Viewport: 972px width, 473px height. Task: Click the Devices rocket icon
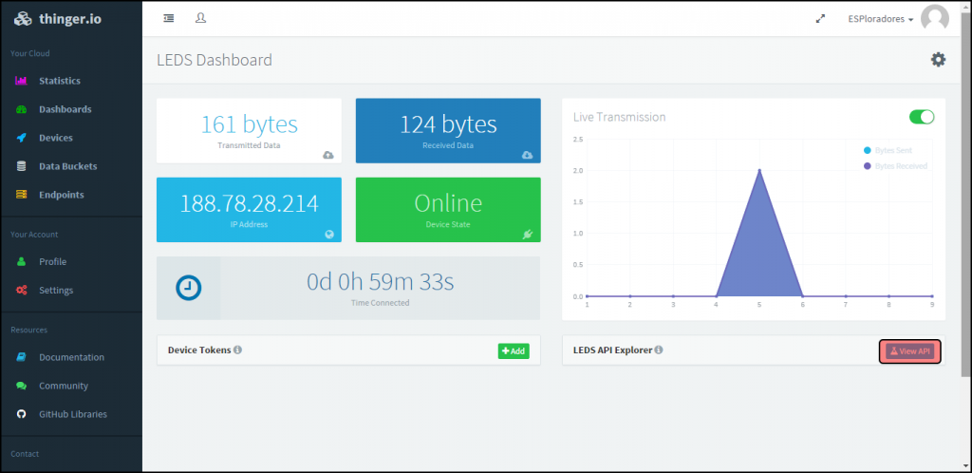coord(21,138)
